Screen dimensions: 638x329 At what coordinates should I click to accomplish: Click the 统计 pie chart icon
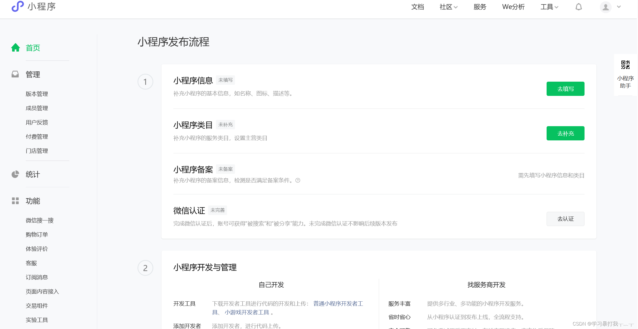pyautogui.click(x=15, y=174)
